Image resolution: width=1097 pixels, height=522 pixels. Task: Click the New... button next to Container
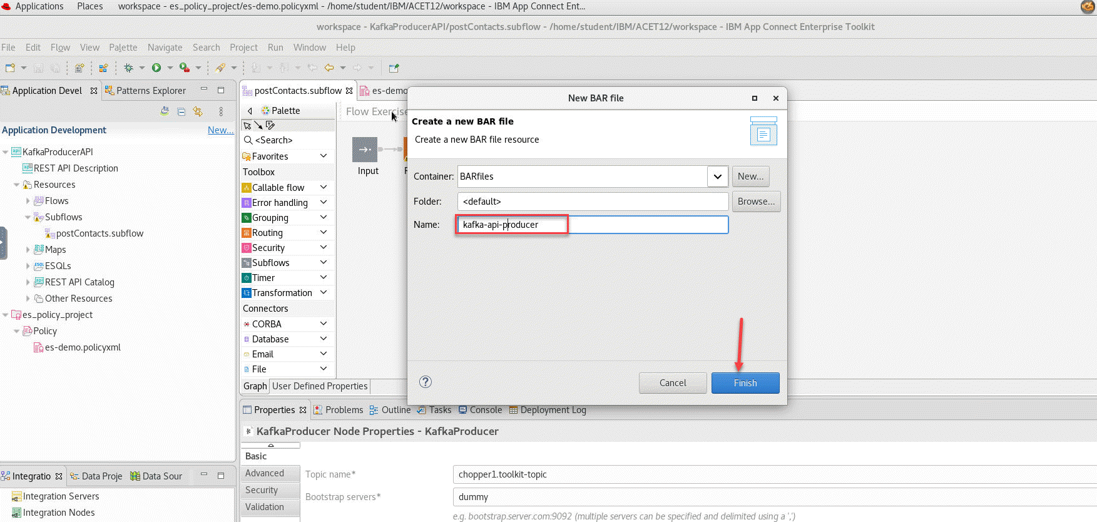(750, 177)
